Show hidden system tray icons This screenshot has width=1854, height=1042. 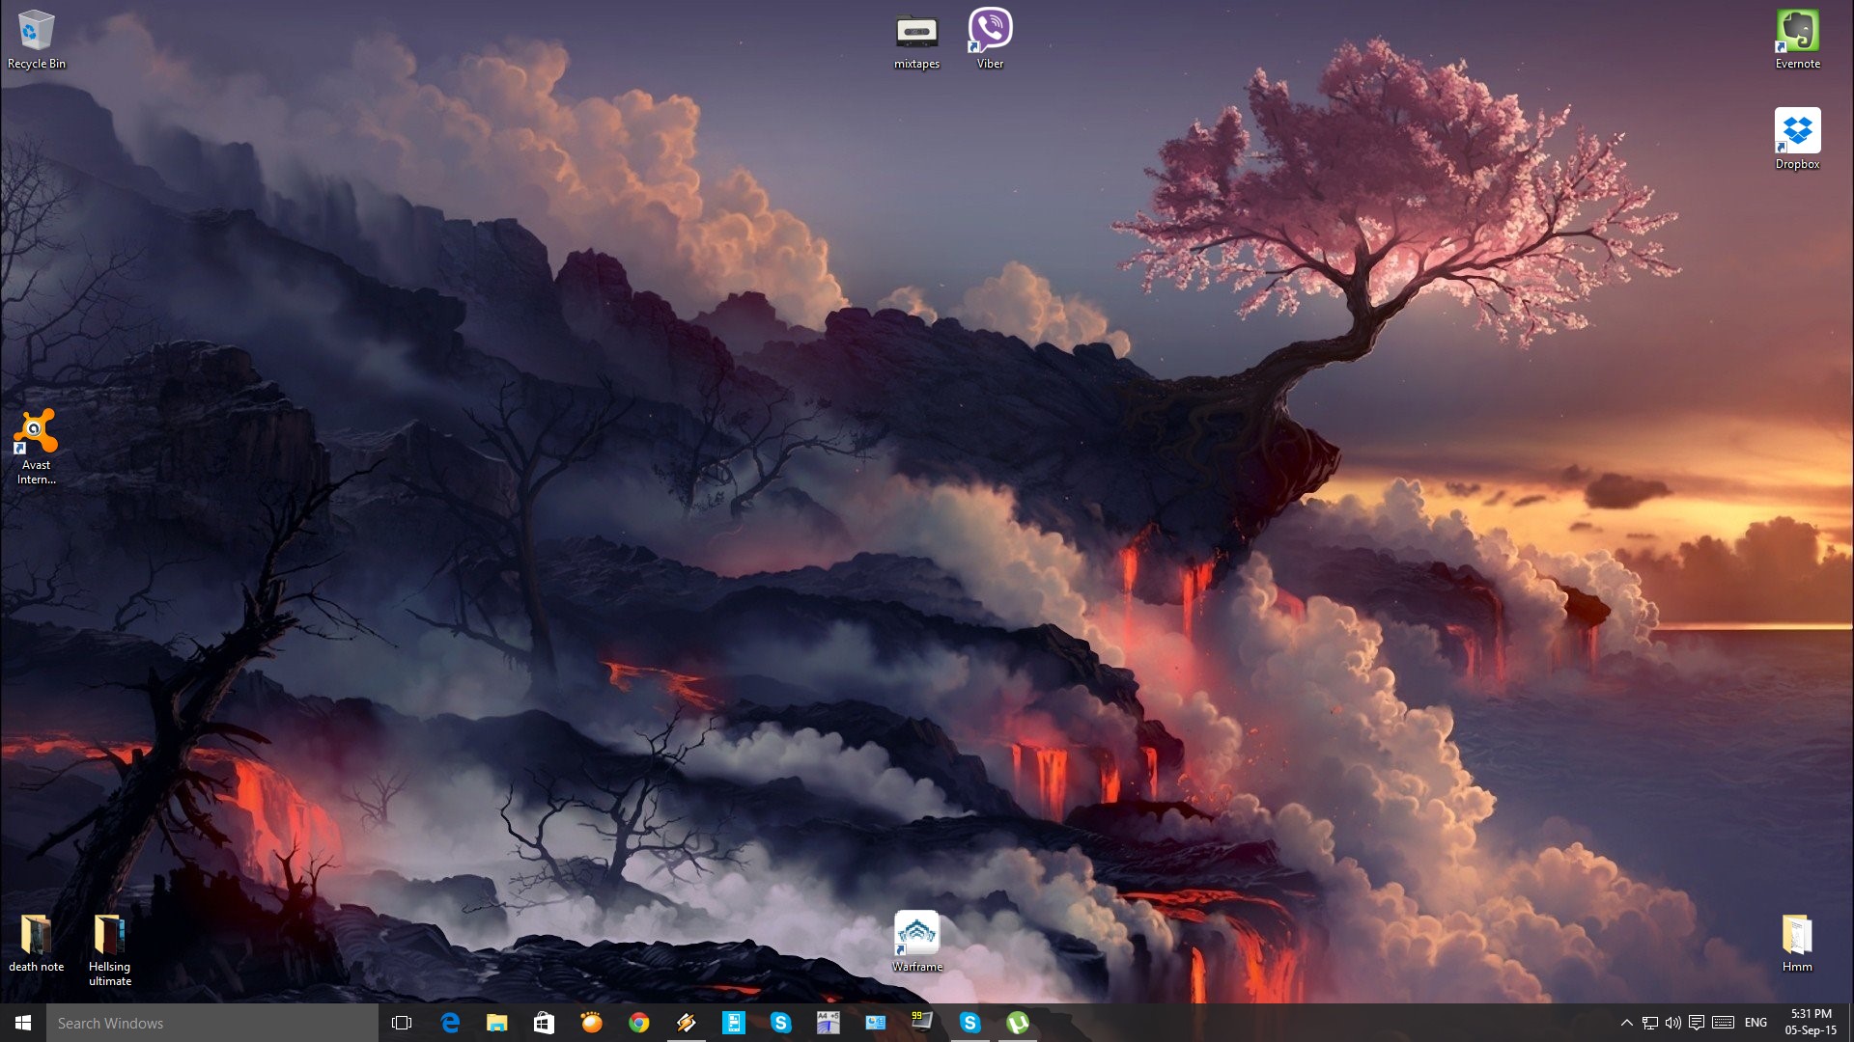(1626, 1023)
